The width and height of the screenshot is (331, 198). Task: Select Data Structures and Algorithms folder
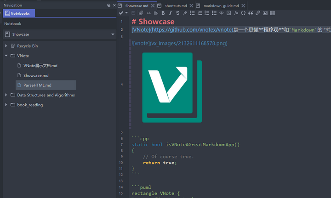46,95
